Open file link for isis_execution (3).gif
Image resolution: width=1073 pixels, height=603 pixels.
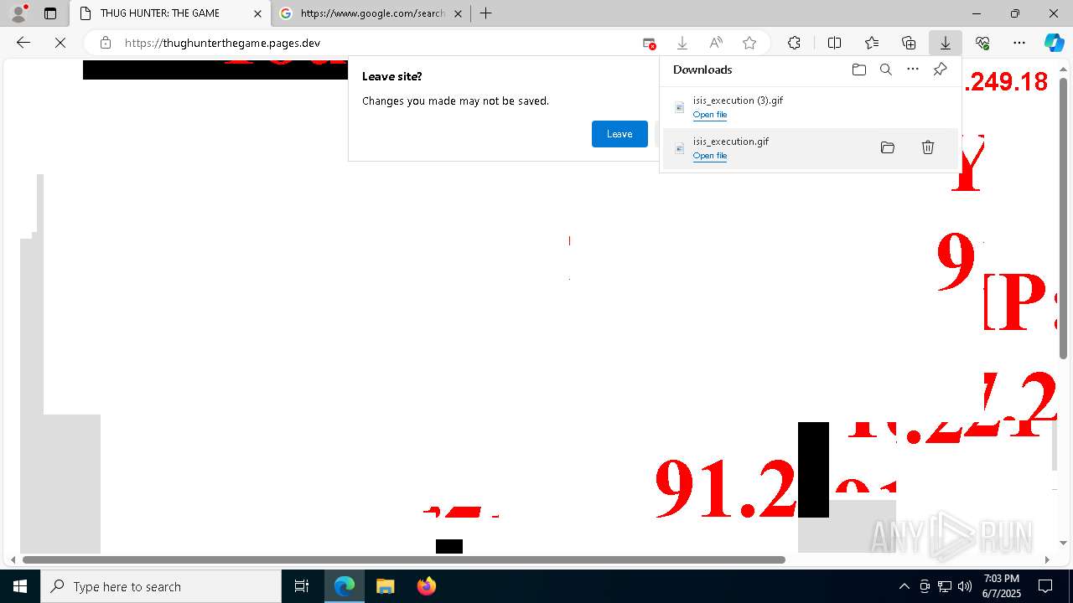pyautogui.click(x=710, y=115)
